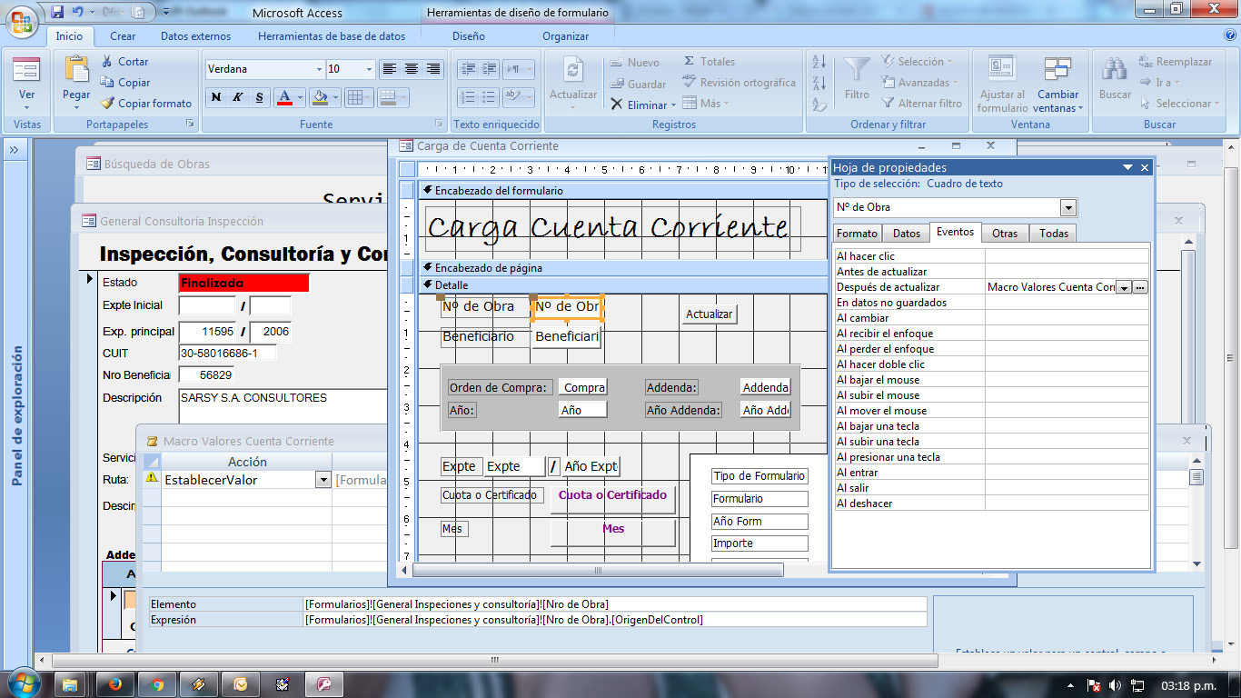Center align text in Fuente group
This screenshot has height=698, width=1241.
click(412, 69)
